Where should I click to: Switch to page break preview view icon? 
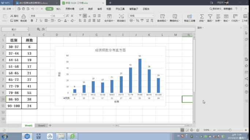coord(187,130)
